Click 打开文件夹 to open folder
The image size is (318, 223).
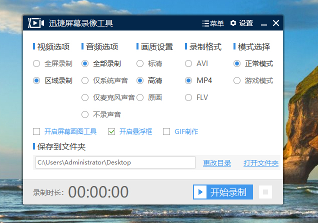coord(261,163)
